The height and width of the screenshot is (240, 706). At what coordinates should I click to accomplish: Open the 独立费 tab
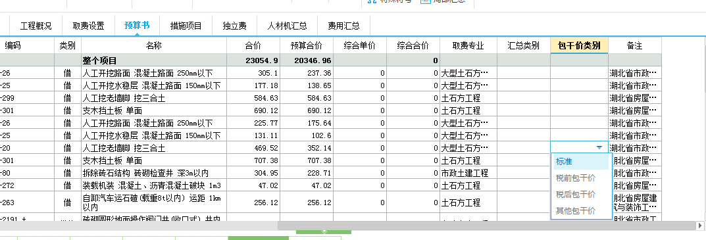pos(235,26)
